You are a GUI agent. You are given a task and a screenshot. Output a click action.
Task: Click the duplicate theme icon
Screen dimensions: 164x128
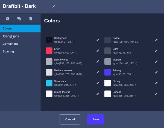(19, 19)
